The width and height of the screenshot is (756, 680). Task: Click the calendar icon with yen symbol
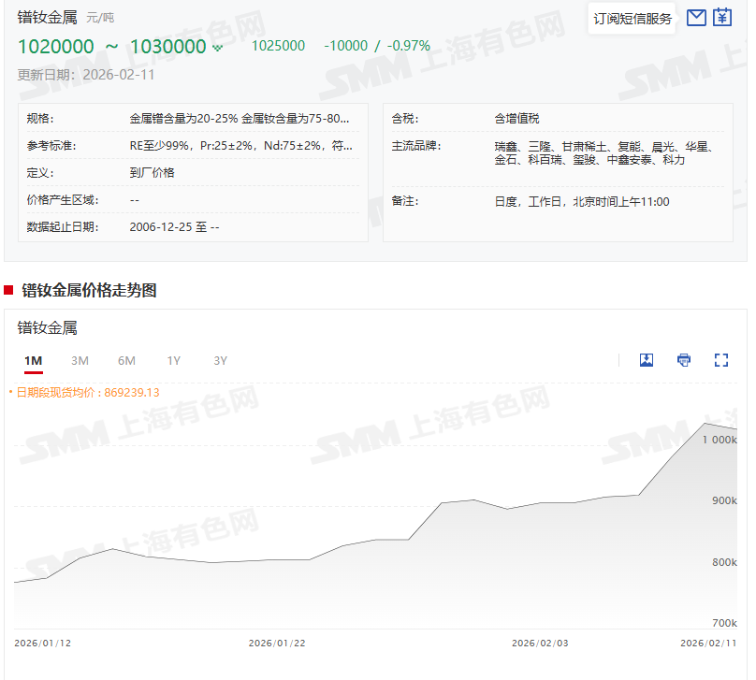722,18
